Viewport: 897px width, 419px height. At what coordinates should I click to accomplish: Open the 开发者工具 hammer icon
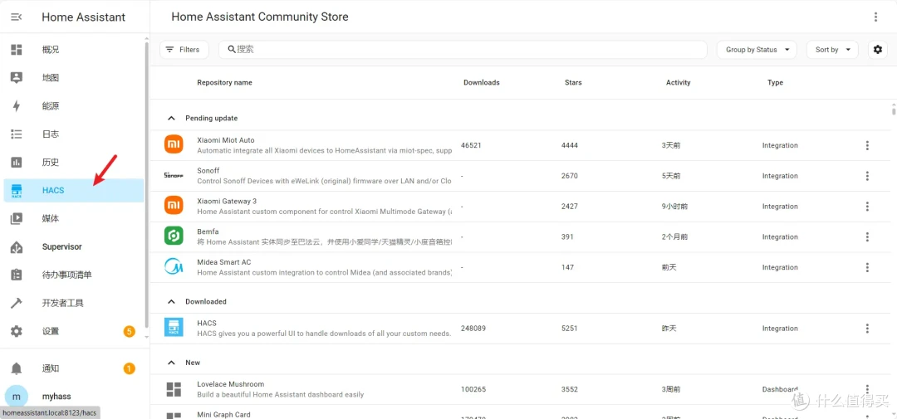click(x=17, y=303)
